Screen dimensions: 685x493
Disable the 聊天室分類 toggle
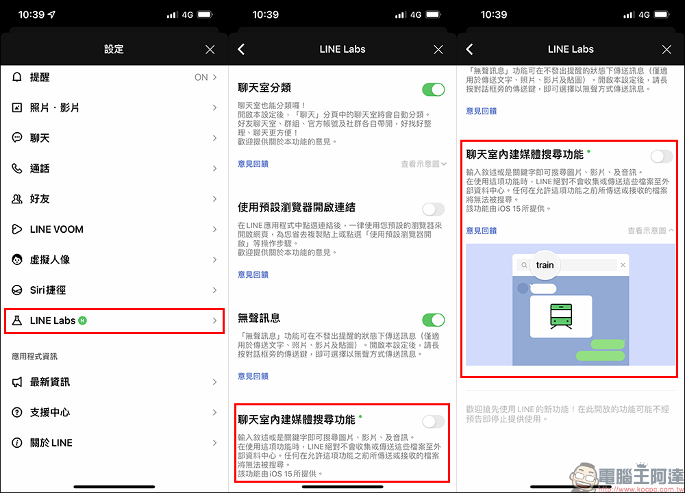pyautogui.click(x=433, y=90)
